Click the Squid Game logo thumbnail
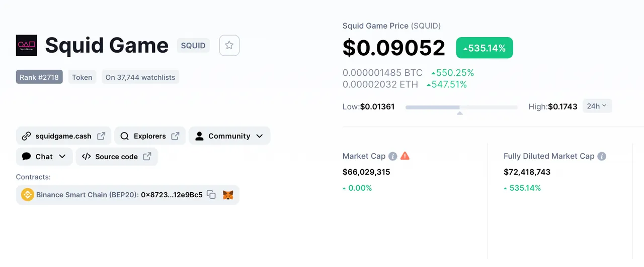Screen dimensions: 644x267 (x=26, y=45)
